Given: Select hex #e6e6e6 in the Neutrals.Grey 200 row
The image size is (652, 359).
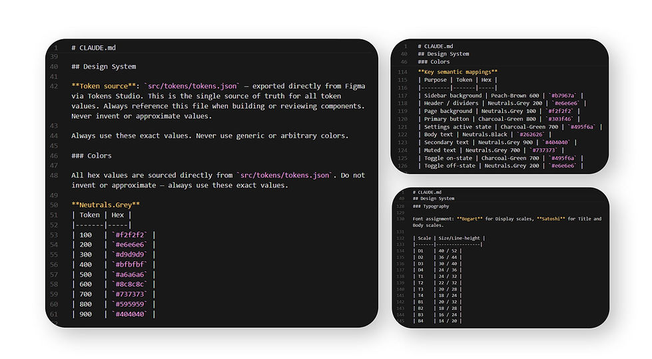Looking at the screenshot, I should [130, 245].
